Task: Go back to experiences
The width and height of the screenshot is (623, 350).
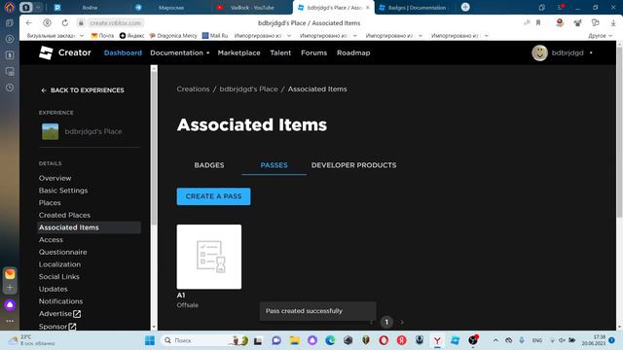Action: pos(83,90)
